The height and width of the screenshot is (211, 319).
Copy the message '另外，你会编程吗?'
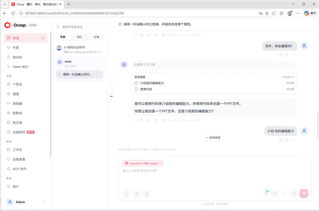click(x=281, y=54)
